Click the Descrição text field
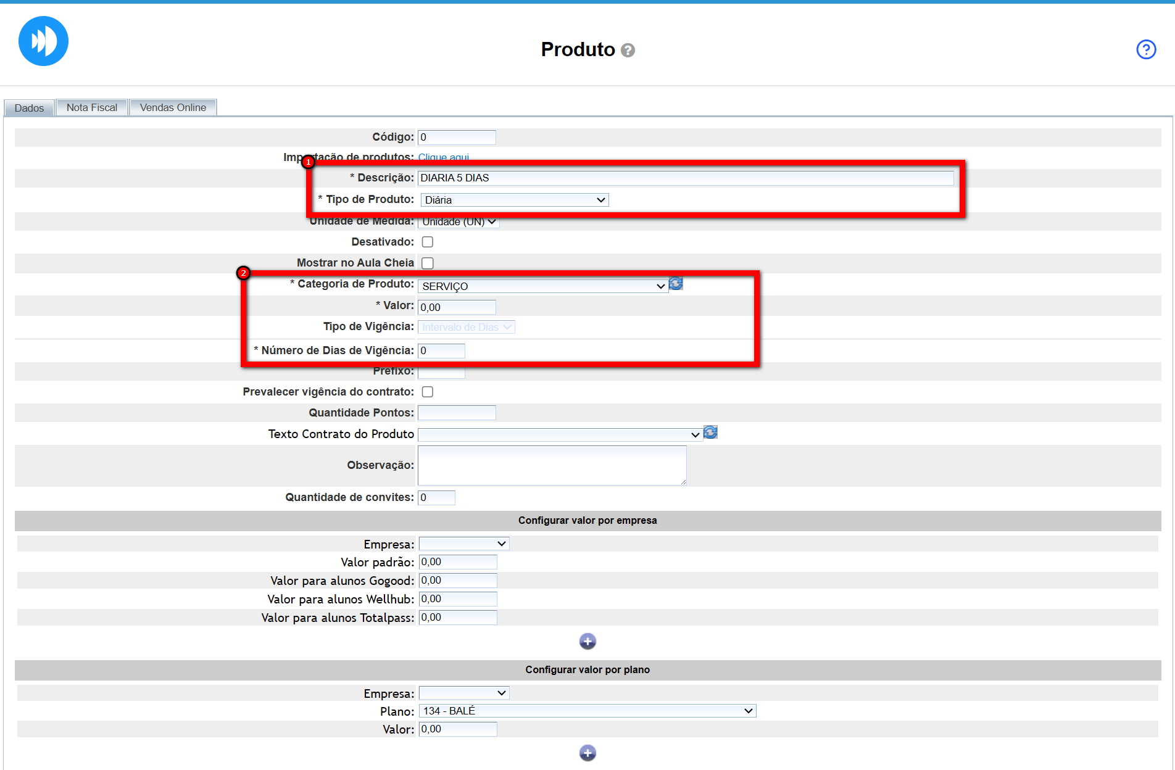 [685, 178]
